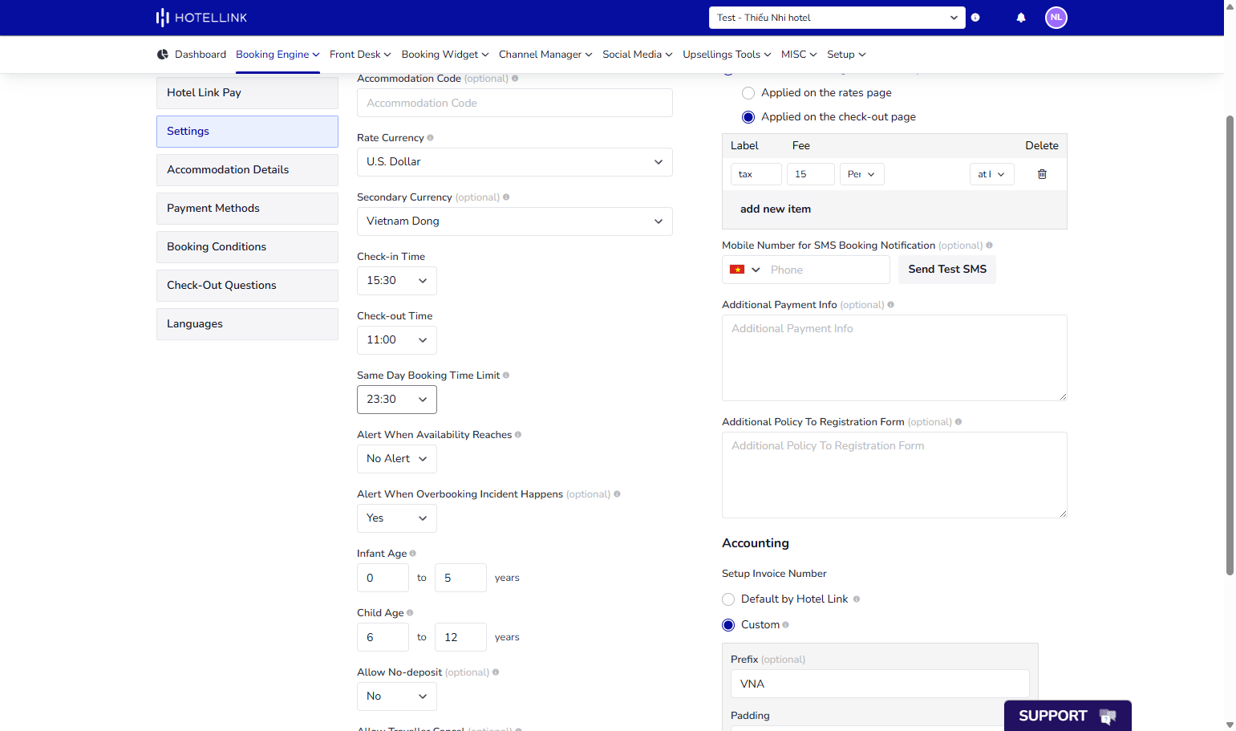The height and width of the screenshot is (731, 1236).
Task: Open the Secondary Currency dropdown
Action: (515, 221)
